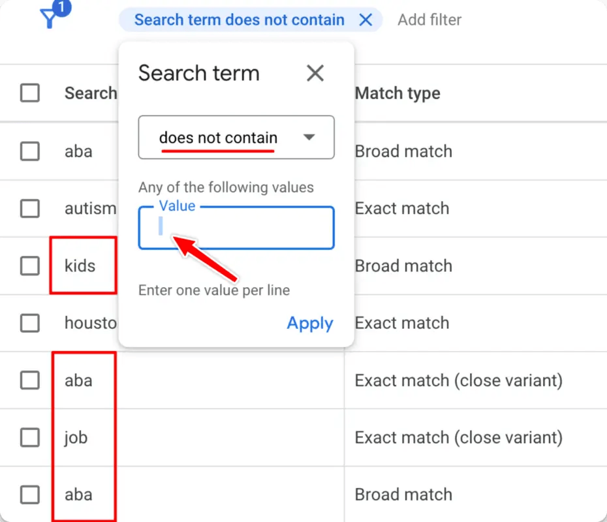607x522 pixels.
Task: Open the condition dropdown arrow in the dialog
Action: 309,137
